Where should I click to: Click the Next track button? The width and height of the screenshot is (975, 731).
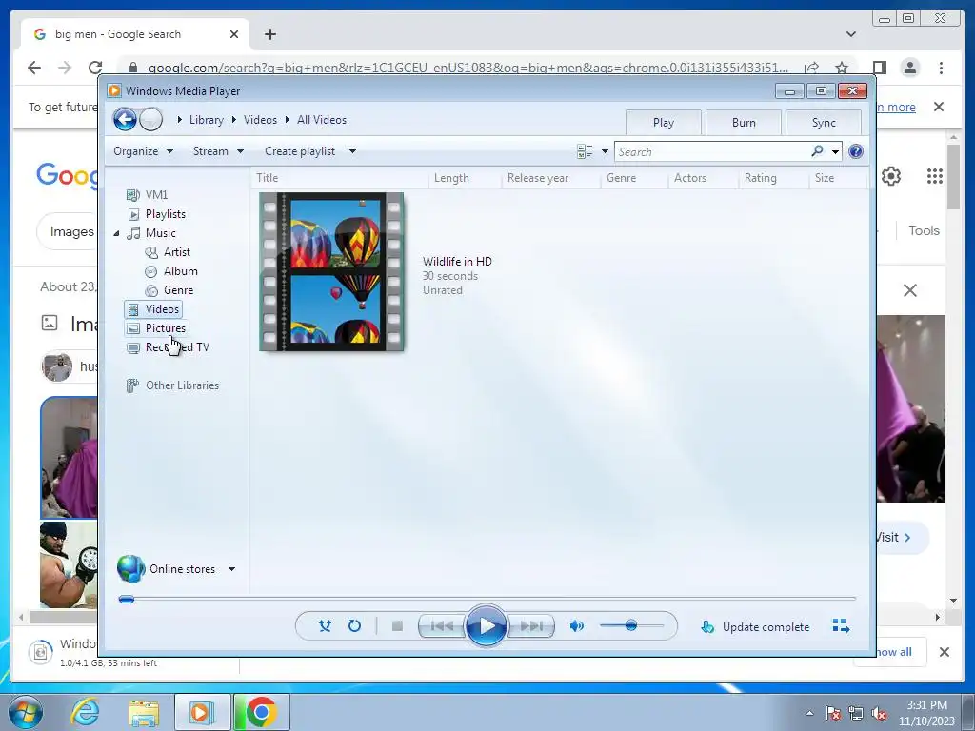[x=530, y=626]
